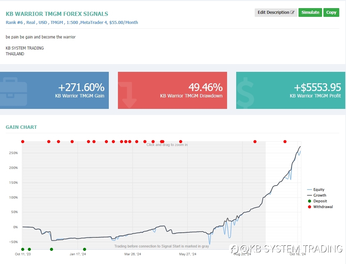
Task: Click the leftmost green deposit marker at Oct 11
Action: 23,250
